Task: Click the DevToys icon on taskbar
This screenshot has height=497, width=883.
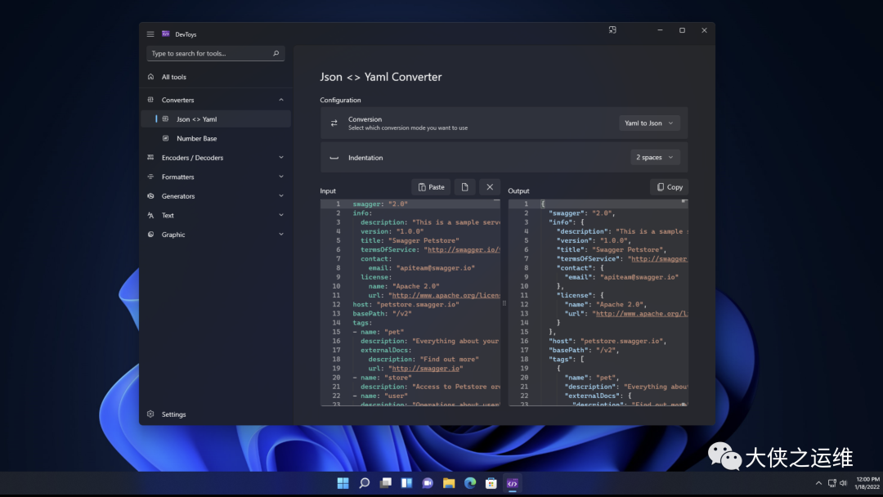Action: point(513,483)
